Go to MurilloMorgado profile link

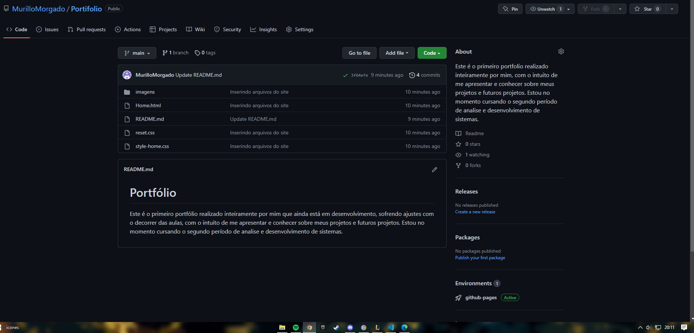click(x=39, y=9)
